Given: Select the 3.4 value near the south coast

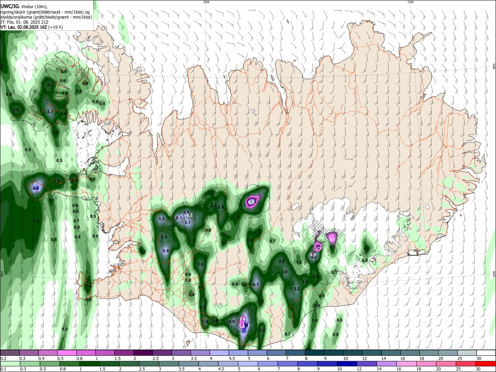Looking at the screenshot, I should (205, 322).
